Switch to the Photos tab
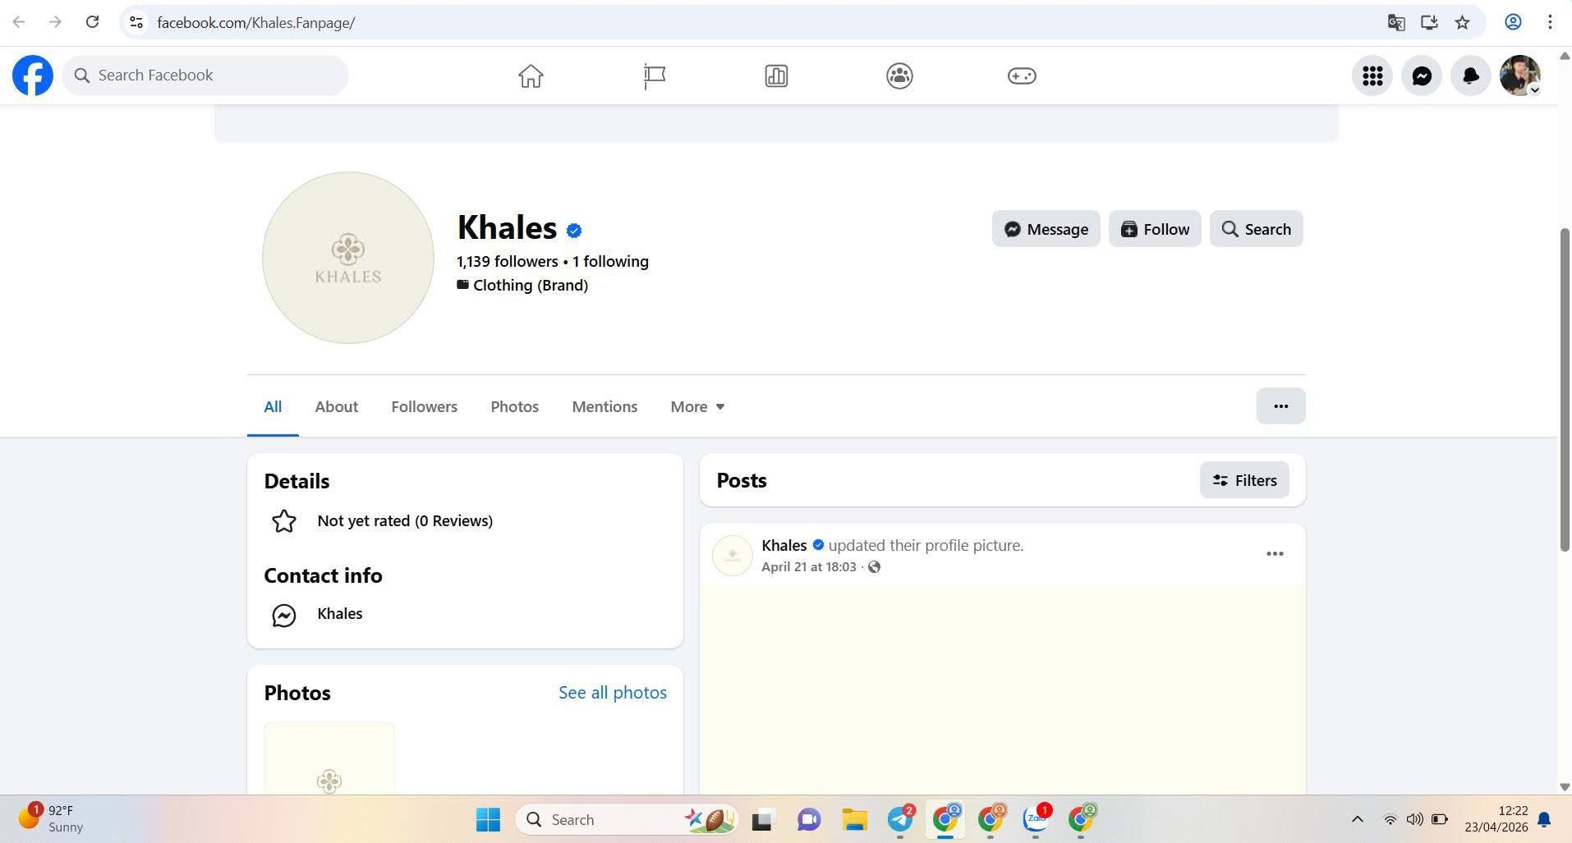This screenshot has height=843, width=1572. point(515,406)
